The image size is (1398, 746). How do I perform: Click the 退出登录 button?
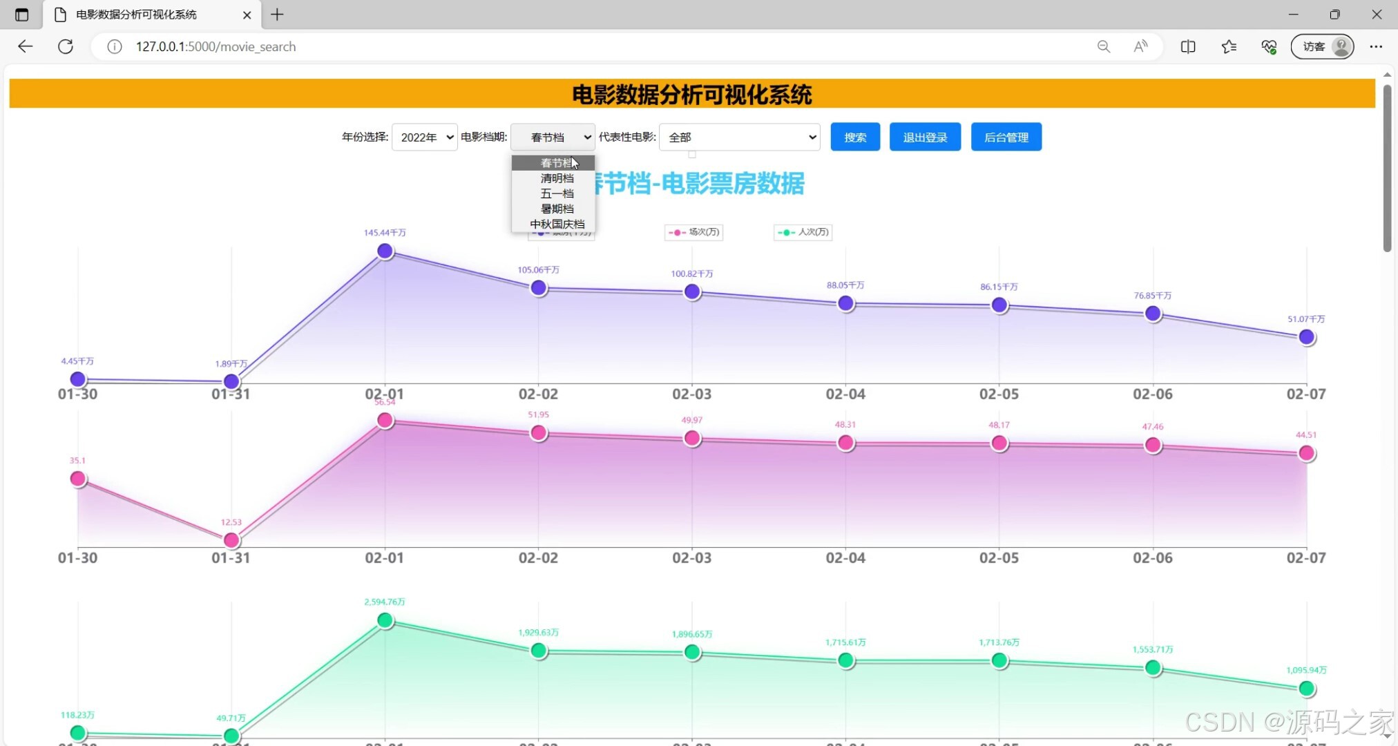[x=925, y=137]
